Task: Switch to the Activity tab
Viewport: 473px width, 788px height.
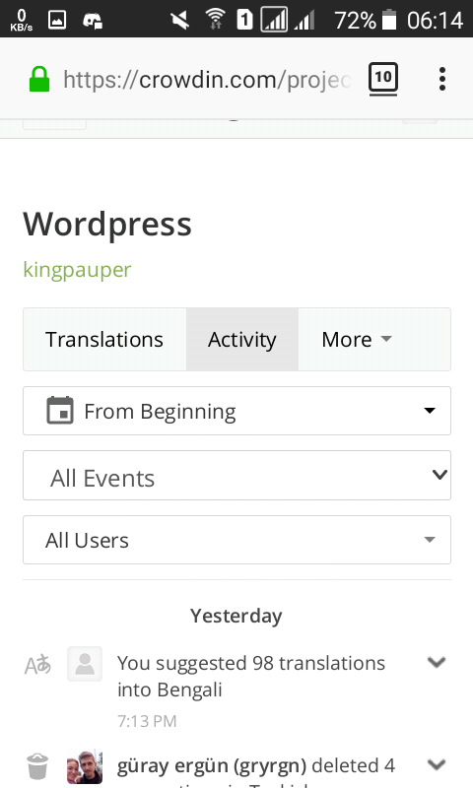Action: [x=242, y=339]
